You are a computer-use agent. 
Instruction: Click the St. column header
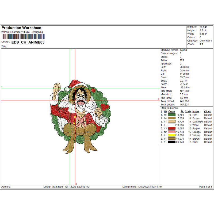(182, 111)
